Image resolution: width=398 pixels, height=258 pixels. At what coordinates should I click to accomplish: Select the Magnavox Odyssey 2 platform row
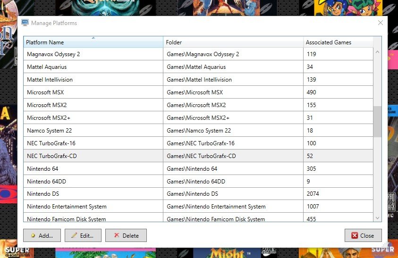(x=198, y=54)
